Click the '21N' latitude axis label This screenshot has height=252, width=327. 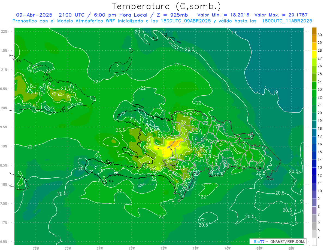click(x=4, y=70)
